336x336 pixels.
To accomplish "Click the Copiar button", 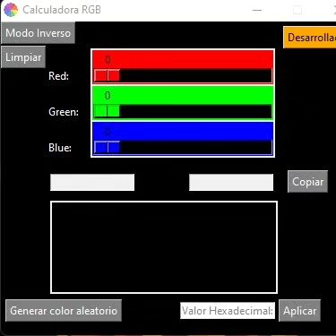I will [x=307, y=182].
